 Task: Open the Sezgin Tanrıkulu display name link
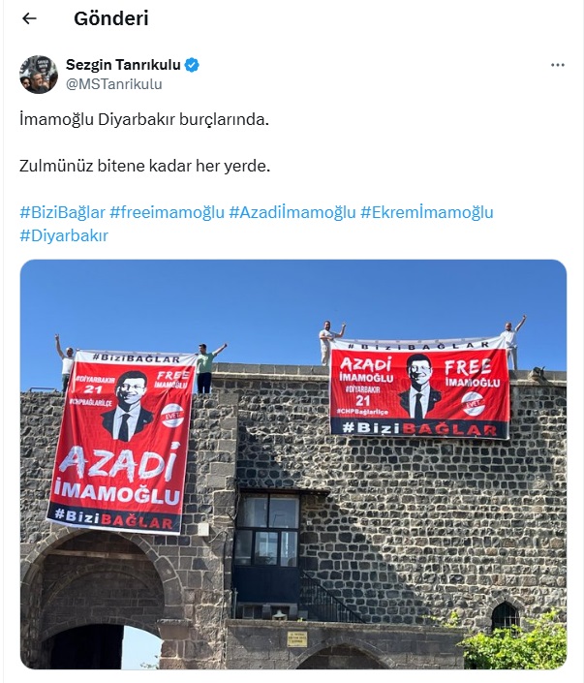point(123,65)
